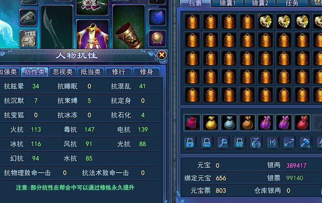322x203 pixels.
Task: Select the yellow pouch bag
Action: click(211, 123)
